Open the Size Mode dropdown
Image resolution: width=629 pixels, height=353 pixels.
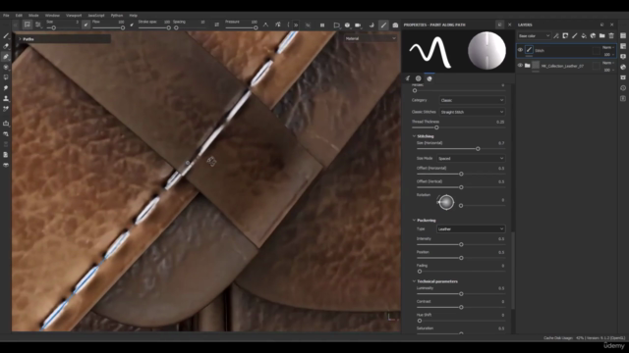pyautogui.click(x=471, y=159)
